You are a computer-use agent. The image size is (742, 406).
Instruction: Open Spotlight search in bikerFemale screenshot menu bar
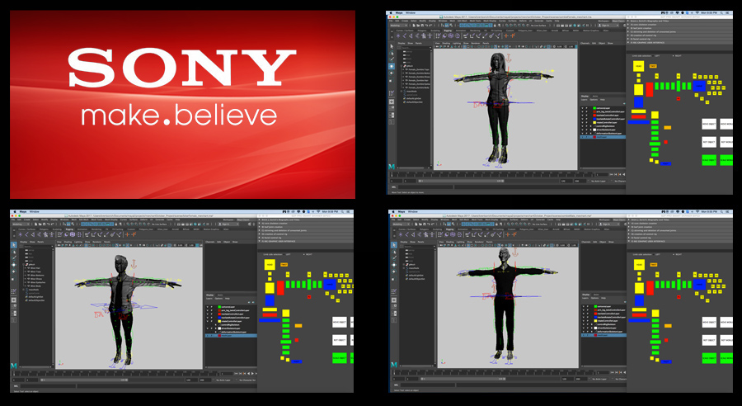coord(343,212)
